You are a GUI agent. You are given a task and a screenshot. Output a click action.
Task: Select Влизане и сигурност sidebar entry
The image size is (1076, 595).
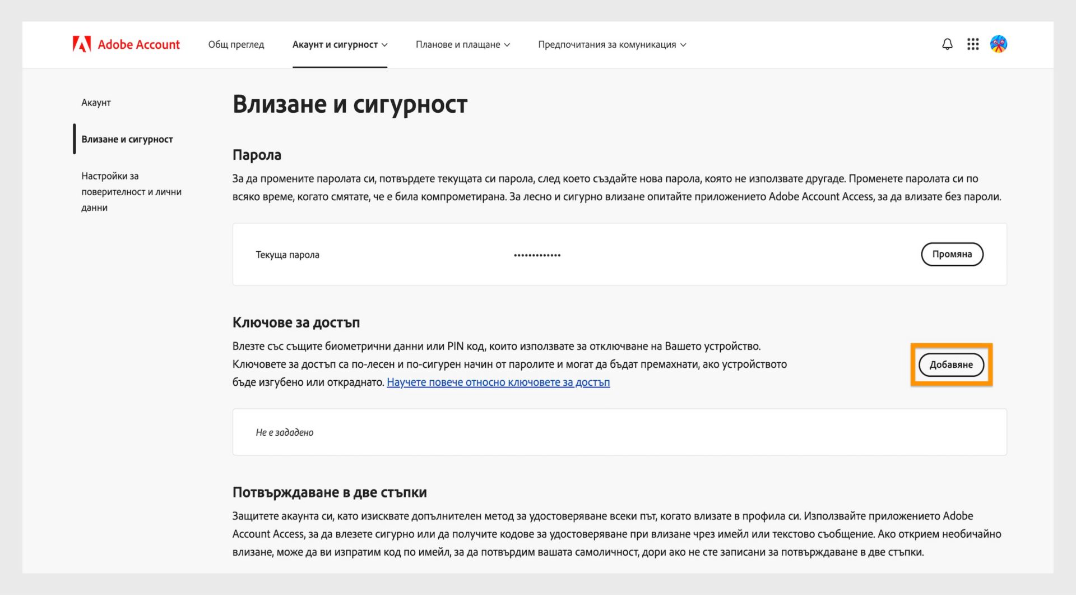[128, 139]
